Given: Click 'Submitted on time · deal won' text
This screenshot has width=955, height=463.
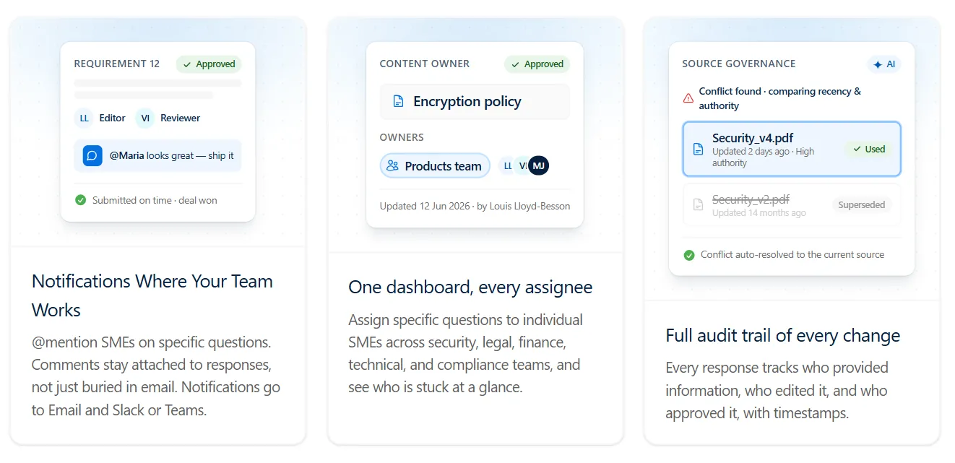Looking at the screenshot, I should [155, 200].
